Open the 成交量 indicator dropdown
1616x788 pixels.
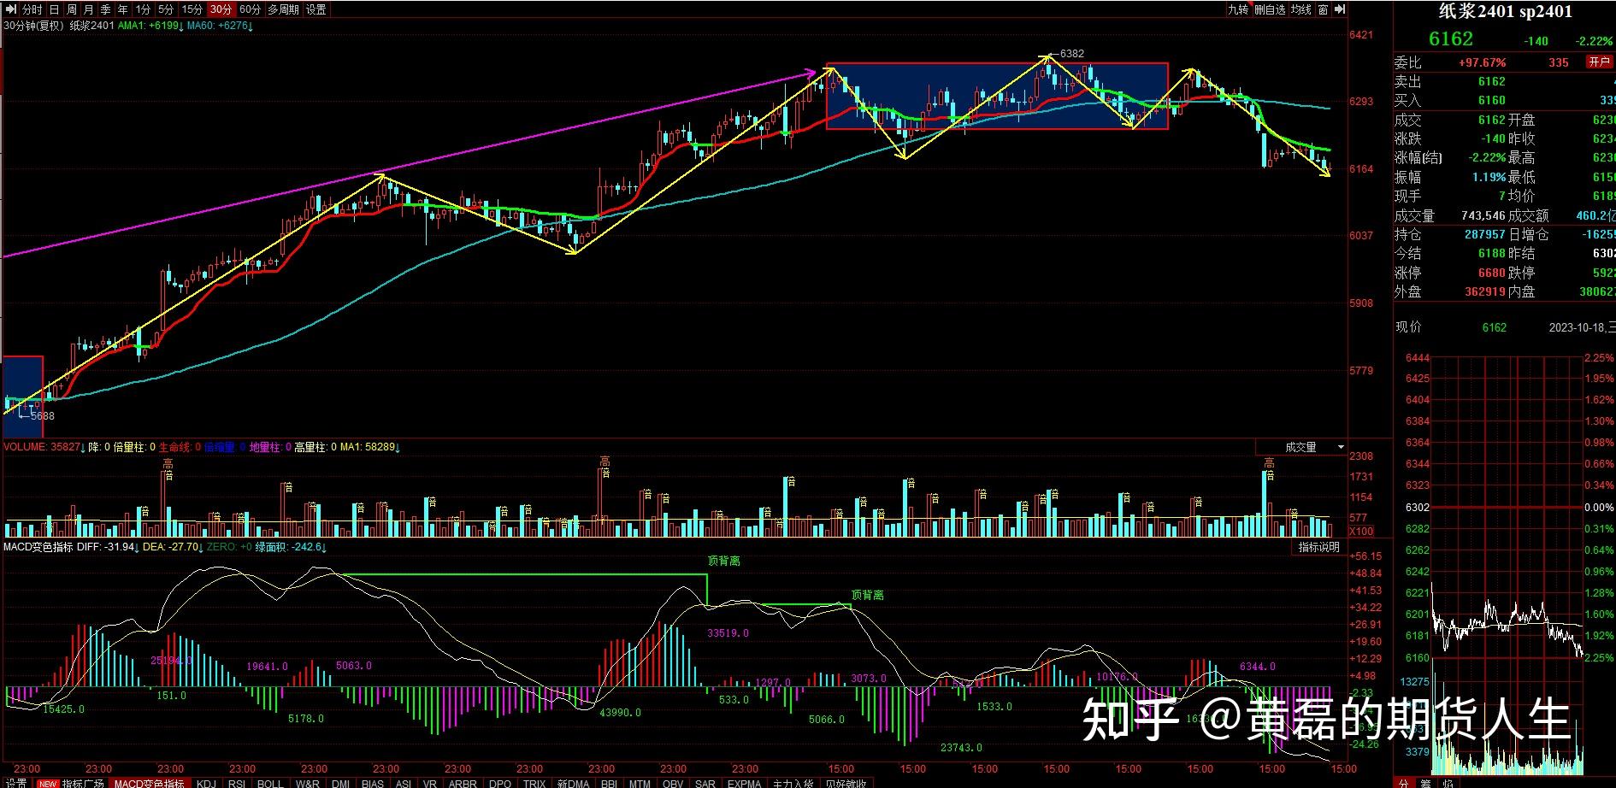[1341, 447]
